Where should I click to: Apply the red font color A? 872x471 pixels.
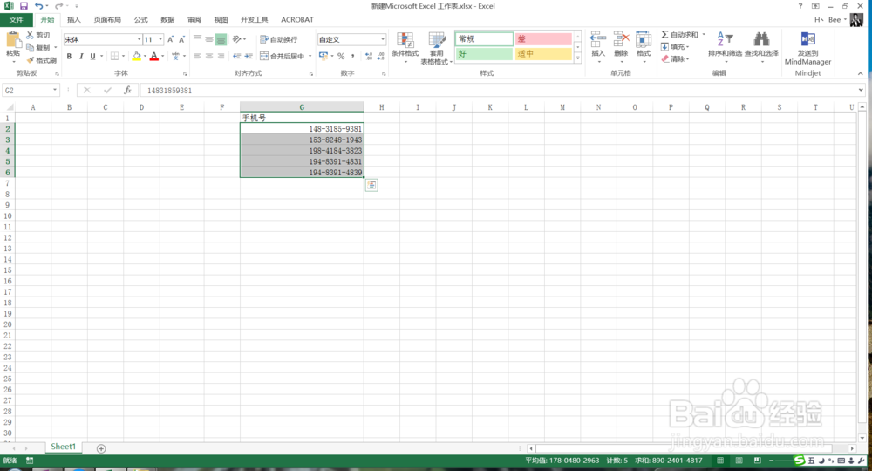pos(154,56)
